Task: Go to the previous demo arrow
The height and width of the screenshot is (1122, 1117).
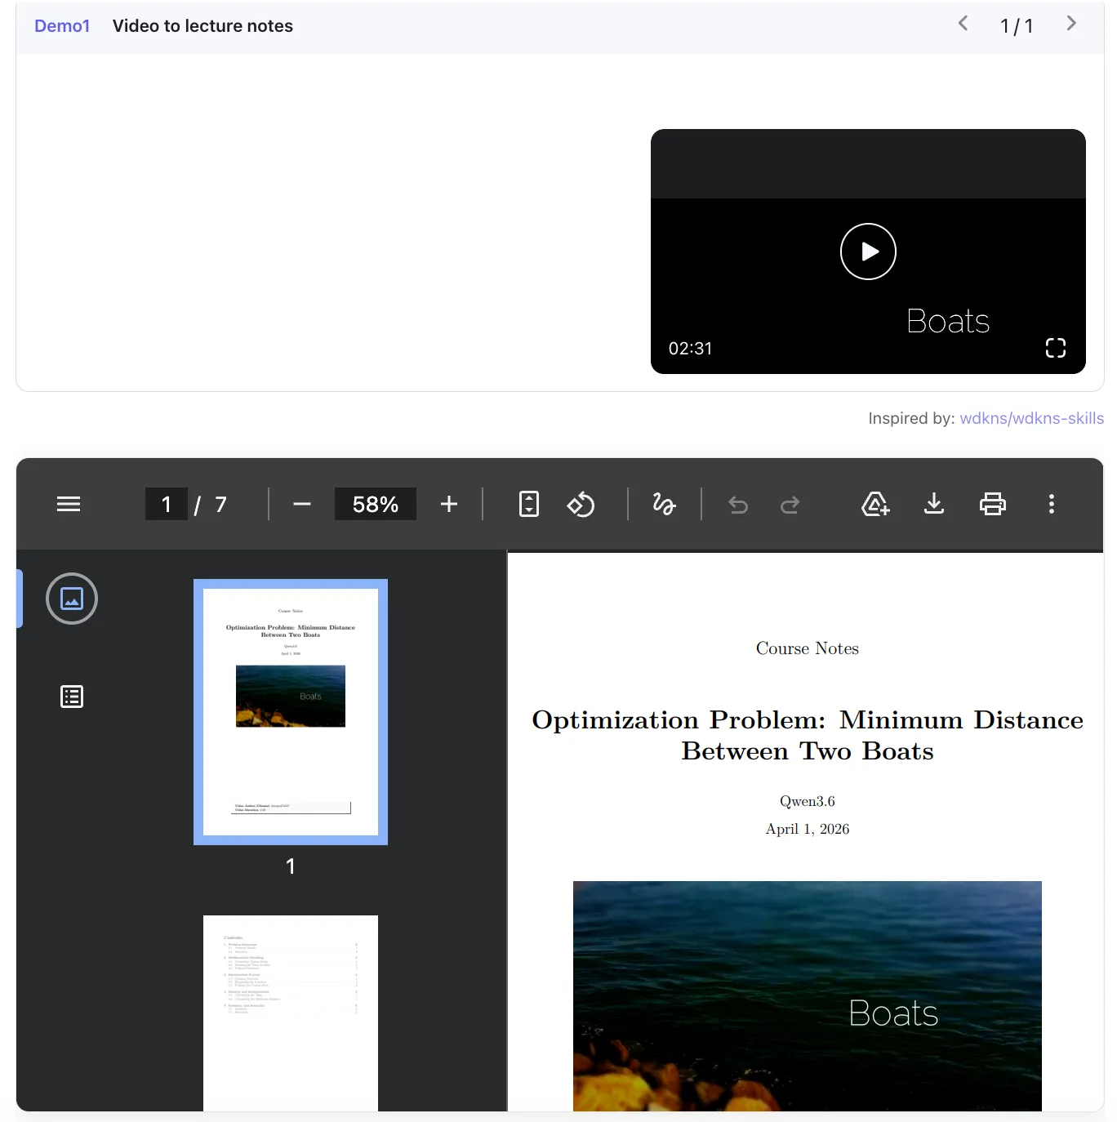Action: click(x=963, y=24)
